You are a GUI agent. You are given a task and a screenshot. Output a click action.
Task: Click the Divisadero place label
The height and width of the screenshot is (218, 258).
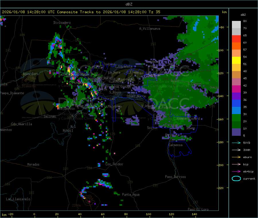click(x=62, y=23)
